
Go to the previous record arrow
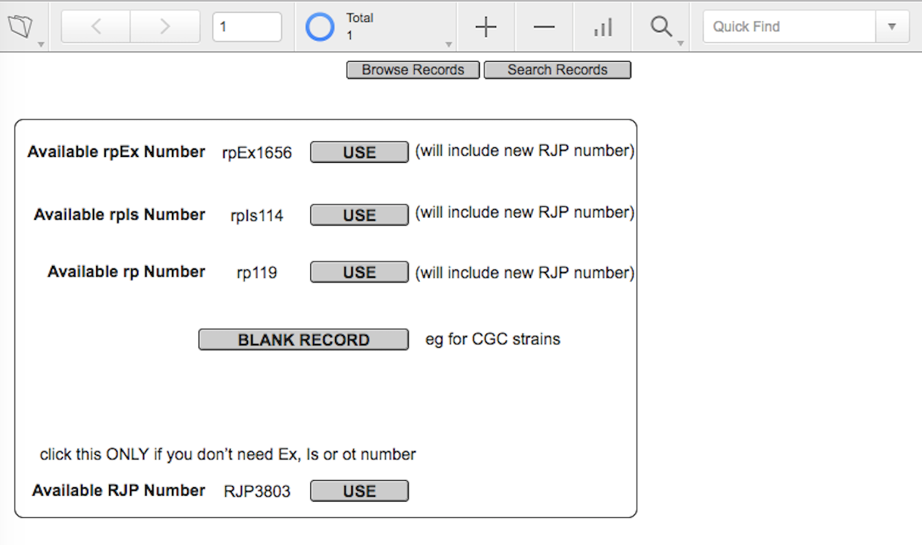pyautogui.click(x=96, y=27)
